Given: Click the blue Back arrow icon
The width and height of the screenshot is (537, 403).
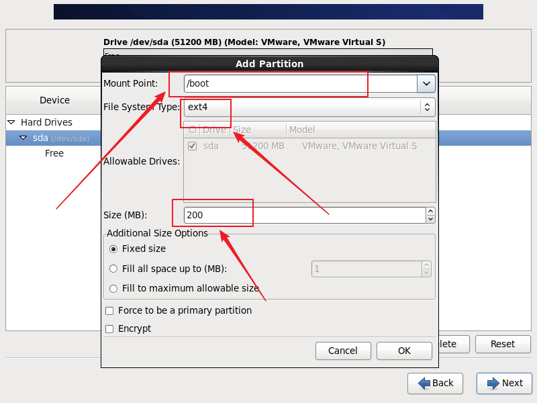Looking at the screenshot, I should click(x=424, y=383).
